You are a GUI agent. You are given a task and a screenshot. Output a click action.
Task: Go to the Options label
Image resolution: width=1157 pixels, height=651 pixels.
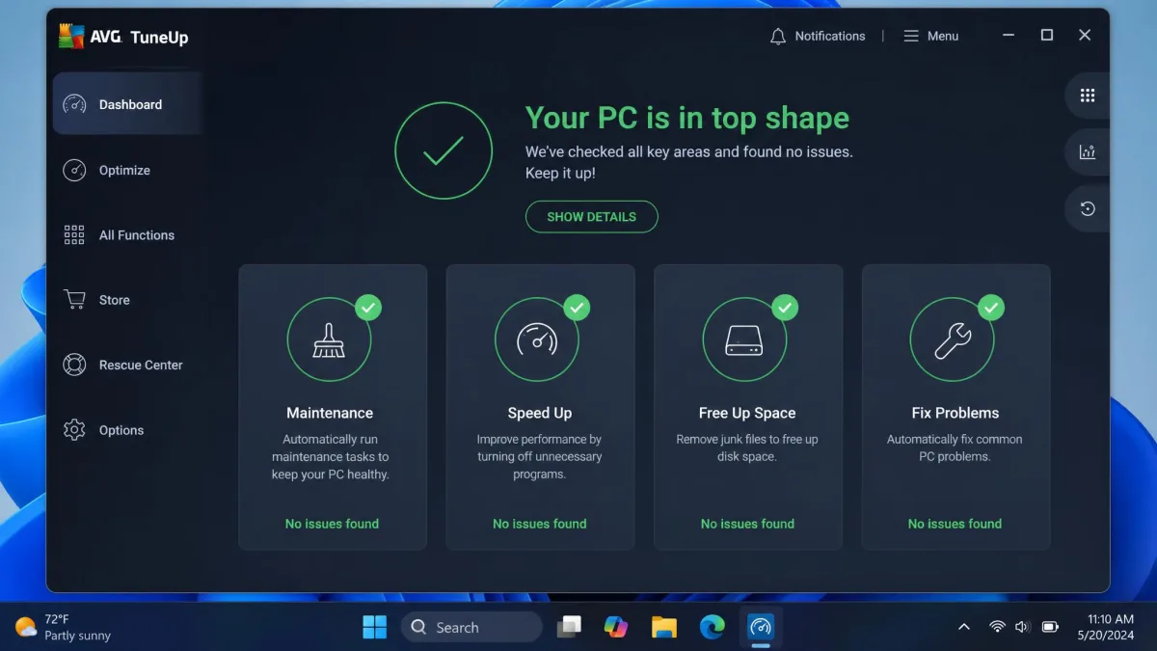tap(121, 430)
